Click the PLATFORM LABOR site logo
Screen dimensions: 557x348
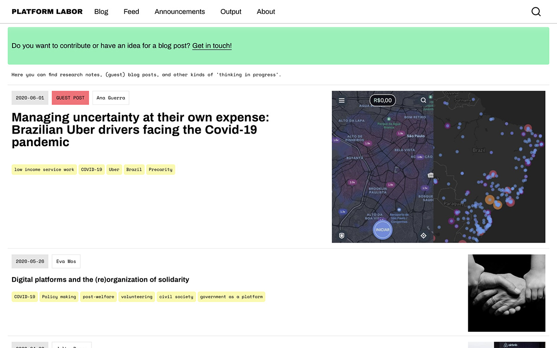click(x=47, y=12)
